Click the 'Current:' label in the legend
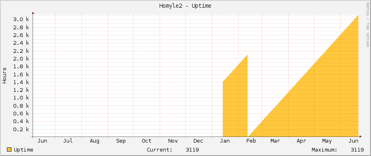 160,150
